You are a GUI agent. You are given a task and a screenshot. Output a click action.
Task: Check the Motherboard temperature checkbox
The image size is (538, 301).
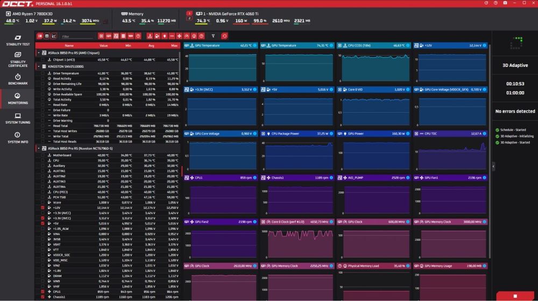click(43, 155)
